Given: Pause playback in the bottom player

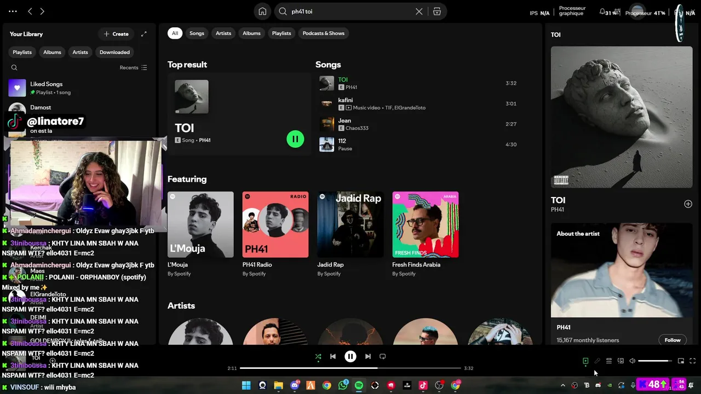Looking at the screenshot, I should pyautogui.click(x=350, y=356).
